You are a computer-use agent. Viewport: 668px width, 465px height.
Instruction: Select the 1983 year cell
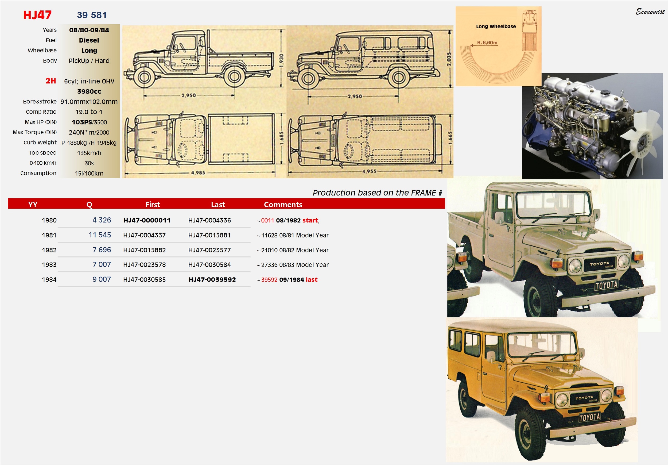point(49,264)
